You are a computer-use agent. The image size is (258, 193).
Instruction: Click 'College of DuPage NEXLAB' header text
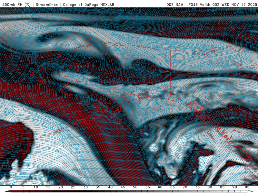88,5
